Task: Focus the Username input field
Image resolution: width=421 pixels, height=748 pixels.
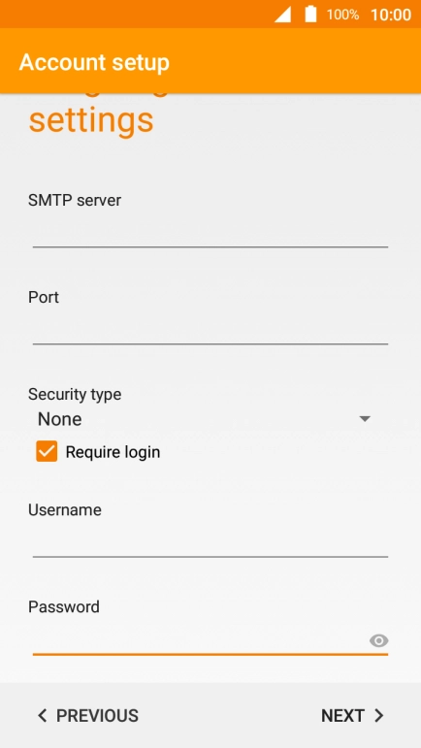Action: 210,543
